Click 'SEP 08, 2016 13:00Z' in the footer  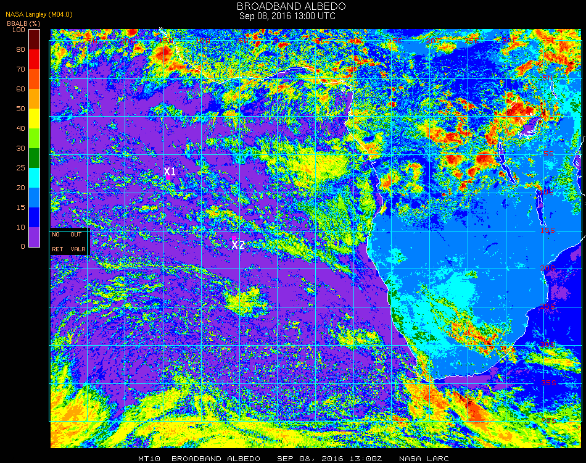329,459
